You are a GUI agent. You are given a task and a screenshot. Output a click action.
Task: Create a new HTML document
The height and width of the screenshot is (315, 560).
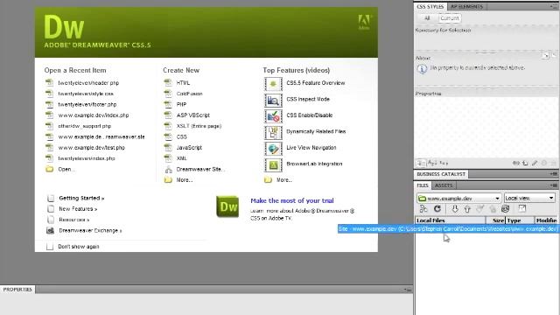183,83
